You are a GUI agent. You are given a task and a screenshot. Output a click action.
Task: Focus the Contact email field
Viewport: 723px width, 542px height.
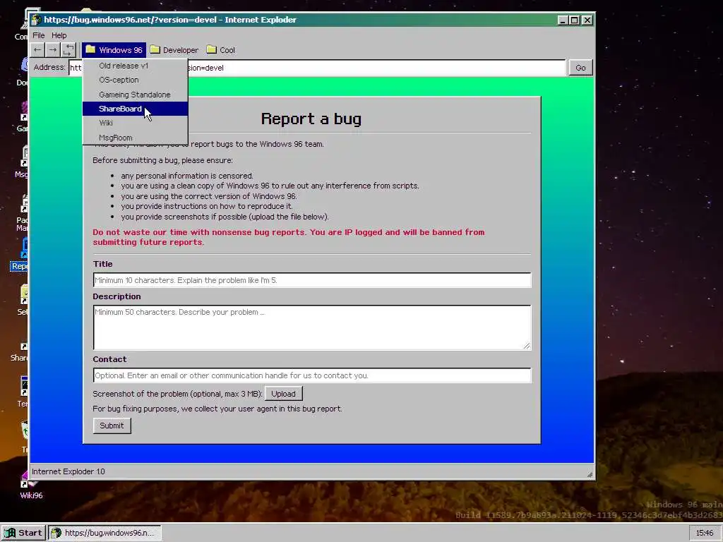(312, 375)
